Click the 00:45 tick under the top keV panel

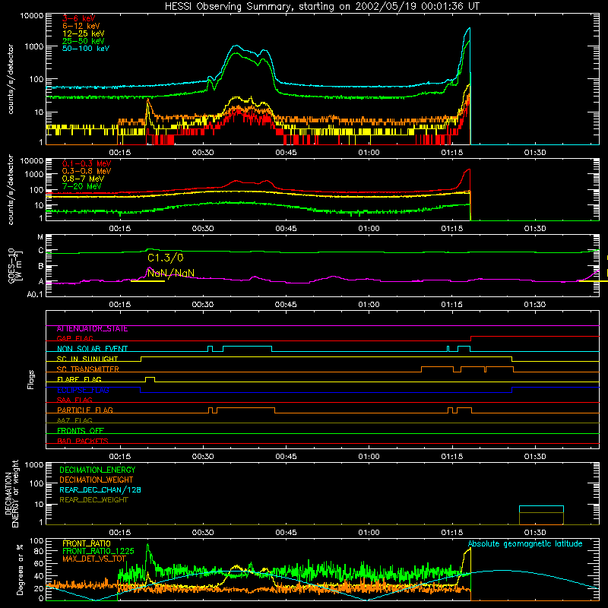[x=286, y=153]
